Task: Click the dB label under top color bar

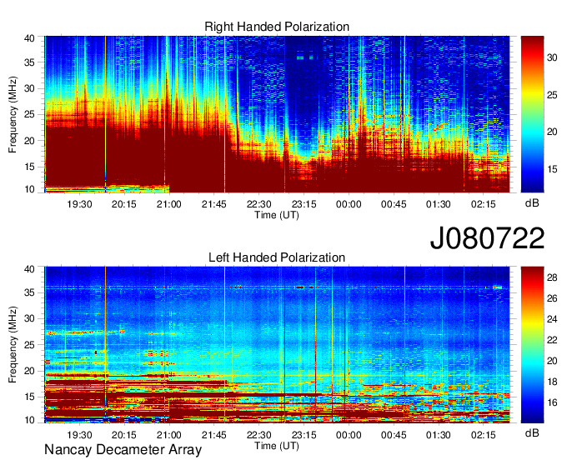Action: click(x=532, y=203)
